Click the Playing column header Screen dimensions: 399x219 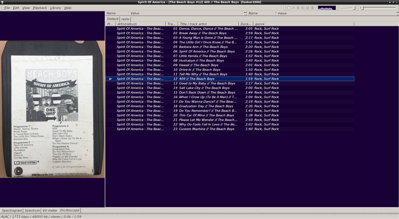point(110,24)
